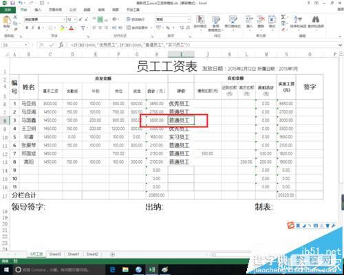
Task: Open the font size dropdown
Action: [75, 19]
